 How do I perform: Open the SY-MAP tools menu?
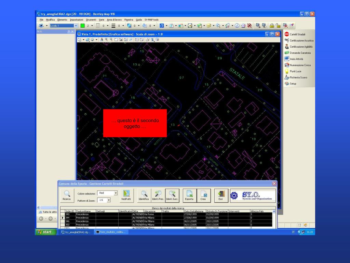pyautogui.click(x=151, y=20)
